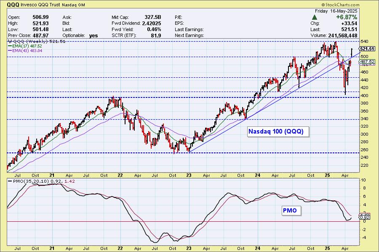Click the +6.87% percent change value

pyautogui.click(x=347, y=17)
